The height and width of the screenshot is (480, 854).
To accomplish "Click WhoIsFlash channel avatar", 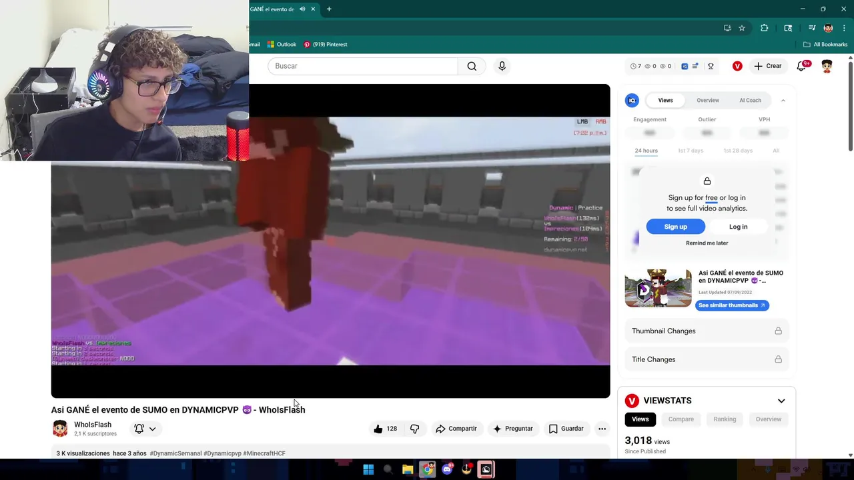I will tap(60, 429).
